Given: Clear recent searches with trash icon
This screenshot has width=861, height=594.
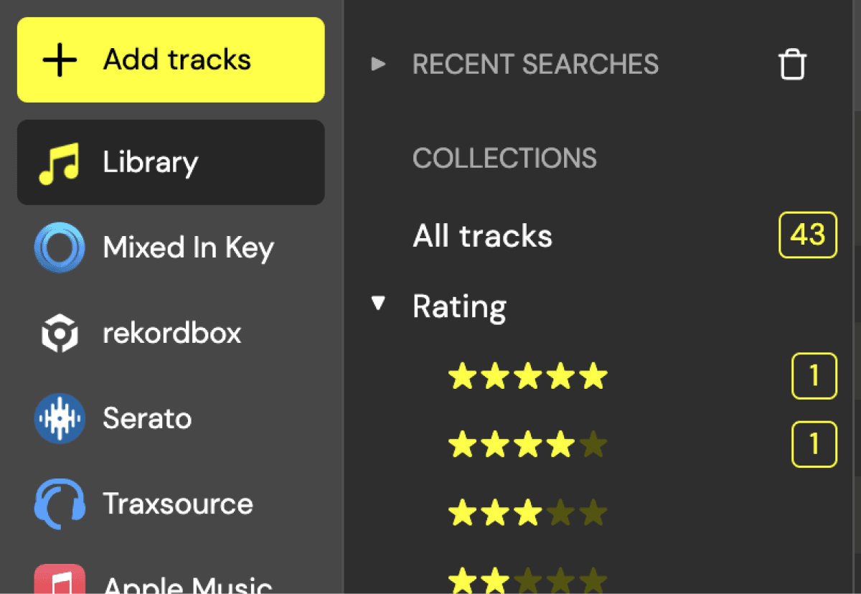Looking at the screenshot, I should click(x=793, y=65).
